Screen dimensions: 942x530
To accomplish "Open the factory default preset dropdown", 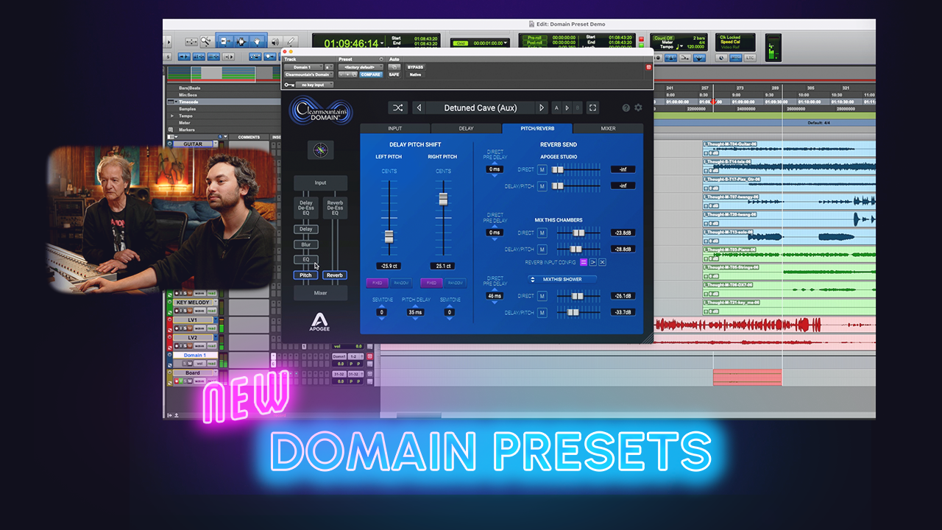I will pos(361,67).
